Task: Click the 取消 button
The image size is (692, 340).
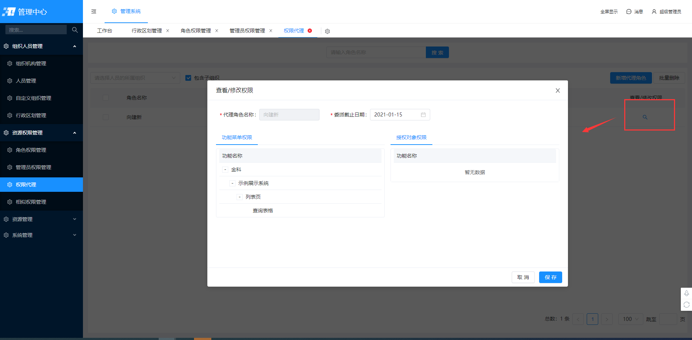Action: click(523, 277)
